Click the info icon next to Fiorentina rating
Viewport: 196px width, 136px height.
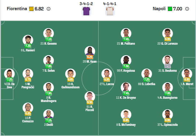pyautogui.click(x=49, y=9)
